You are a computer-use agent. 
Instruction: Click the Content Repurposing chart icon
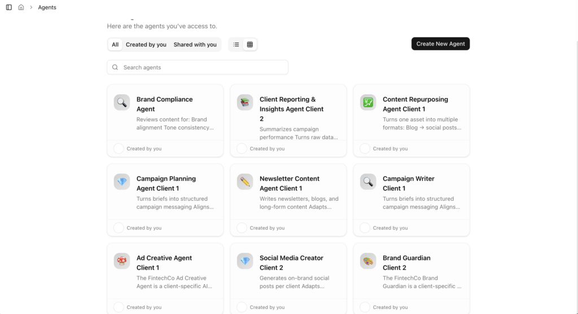(368, 103)
